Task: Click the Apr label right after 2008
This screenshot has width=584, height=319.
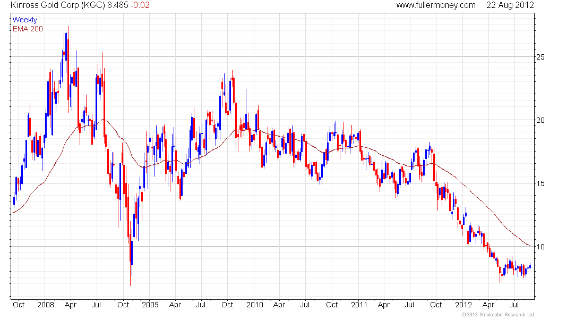Action: tap(71, 305)
